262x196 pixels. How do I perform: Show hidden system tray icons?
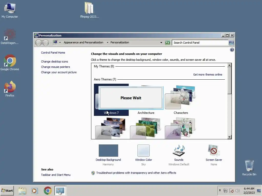tap(220, 190)
